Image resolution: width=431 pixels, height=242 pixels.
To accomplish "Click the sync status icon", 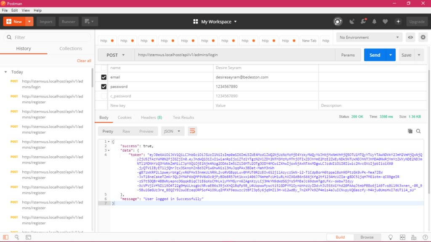I will 338,21.
